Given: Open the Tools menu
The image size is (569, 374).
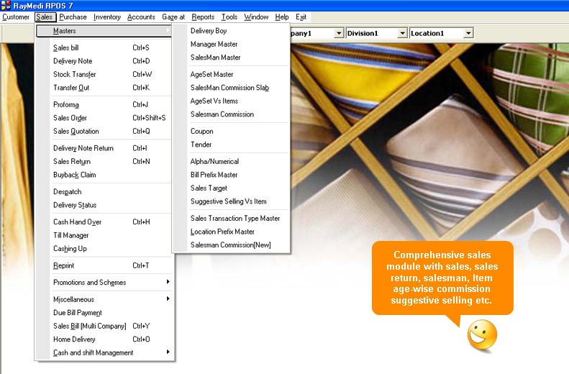Looking at the screenshot, I should (x=229, y=17).
